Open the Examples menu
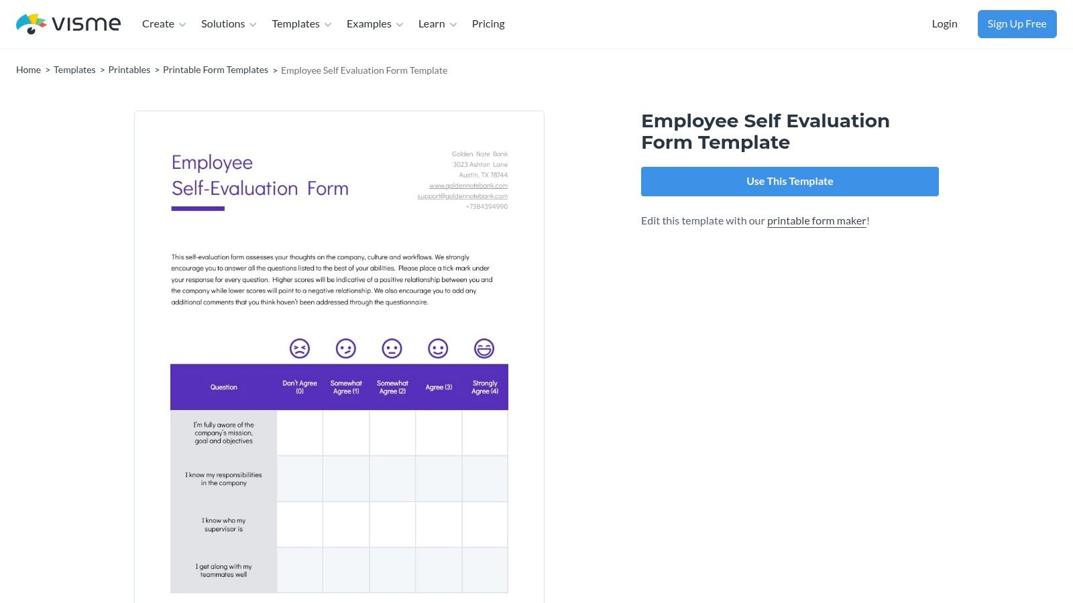The image size is (1073, 603). (369, 24)
